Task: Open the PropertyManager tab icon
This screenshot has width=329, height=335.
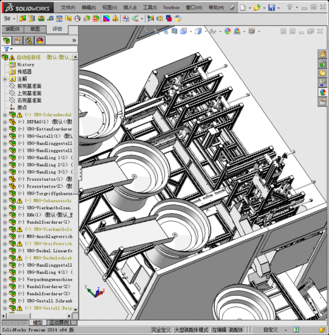Action: tap(18, 40)
